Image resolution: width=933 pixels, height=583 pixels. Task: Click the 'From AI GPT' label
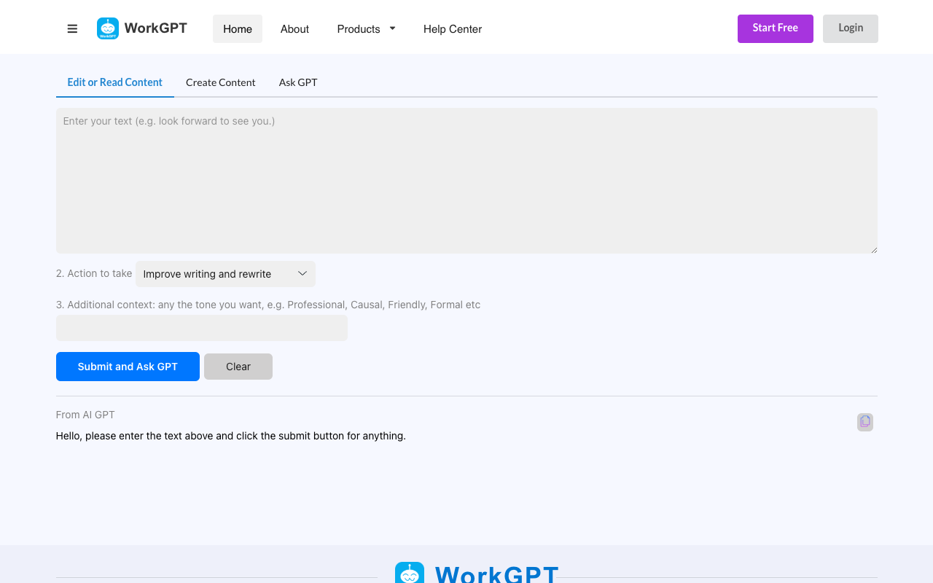85,415
